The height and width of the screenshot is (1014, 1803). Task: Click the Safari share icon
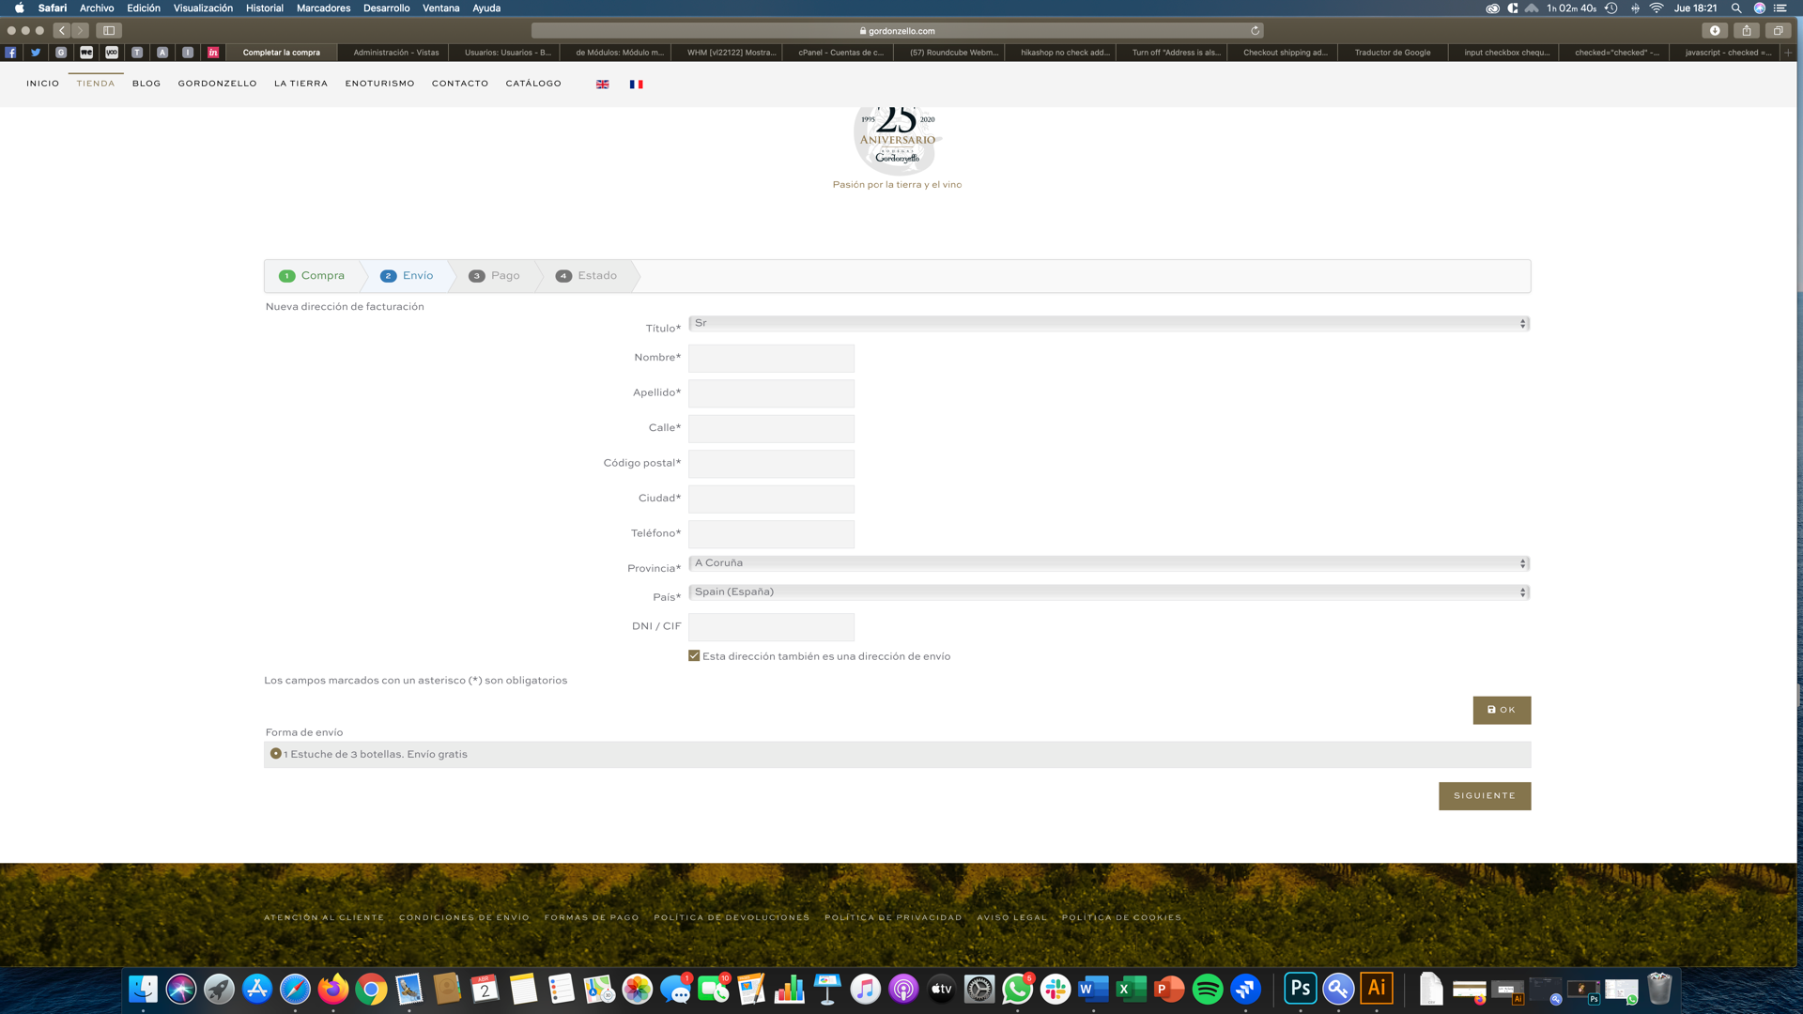(1747, 31)
